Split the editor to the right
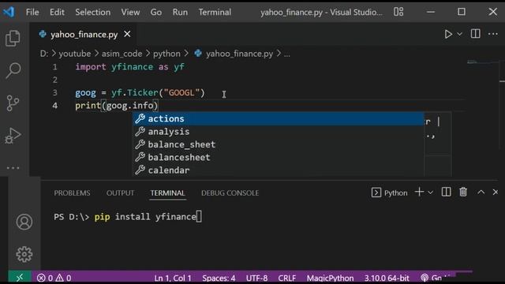The image size is (505, 284). pos(475,34)
